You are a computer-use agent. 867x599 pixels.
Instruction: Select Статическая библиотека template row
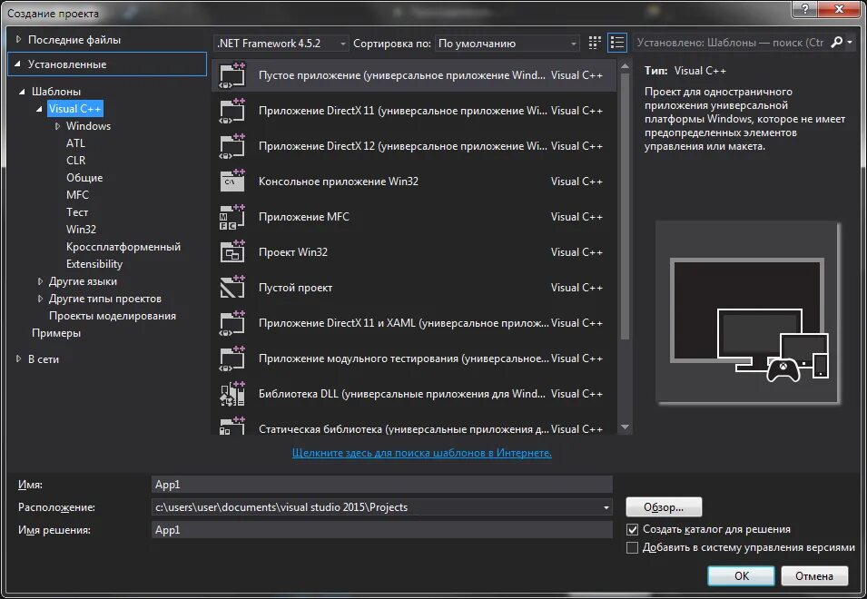413,427
